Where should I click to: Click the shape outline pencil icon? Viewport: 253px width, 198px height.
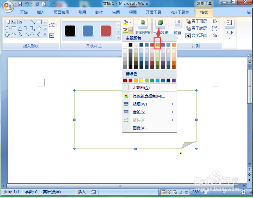click(x=125, y=30)
